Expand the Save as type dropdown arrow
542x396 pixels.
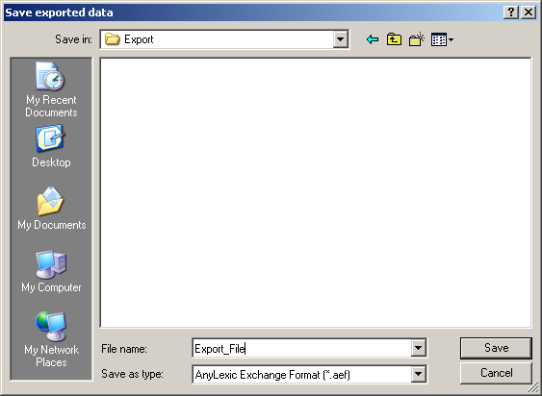tap(418, 374)
